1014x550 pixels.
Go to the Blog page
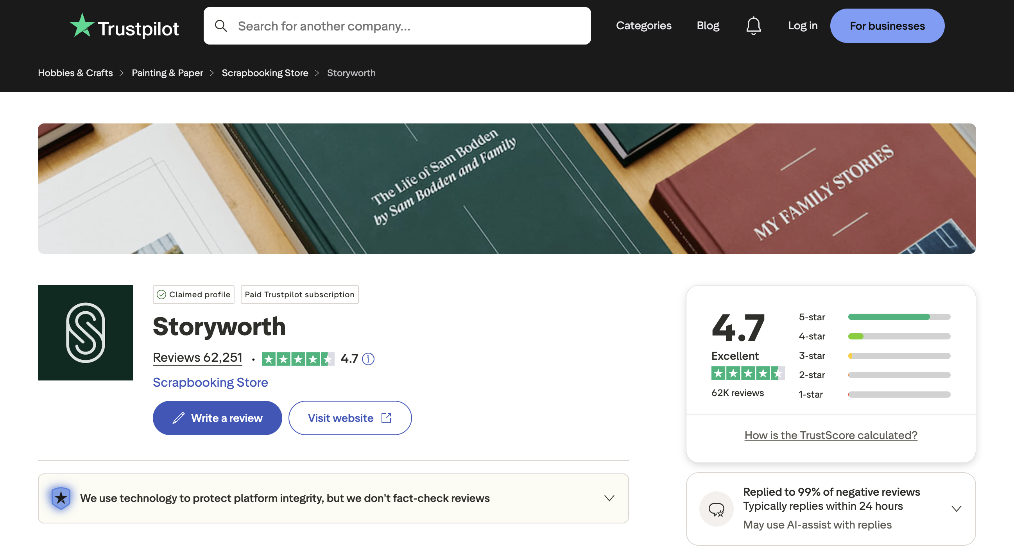point(708,25)
